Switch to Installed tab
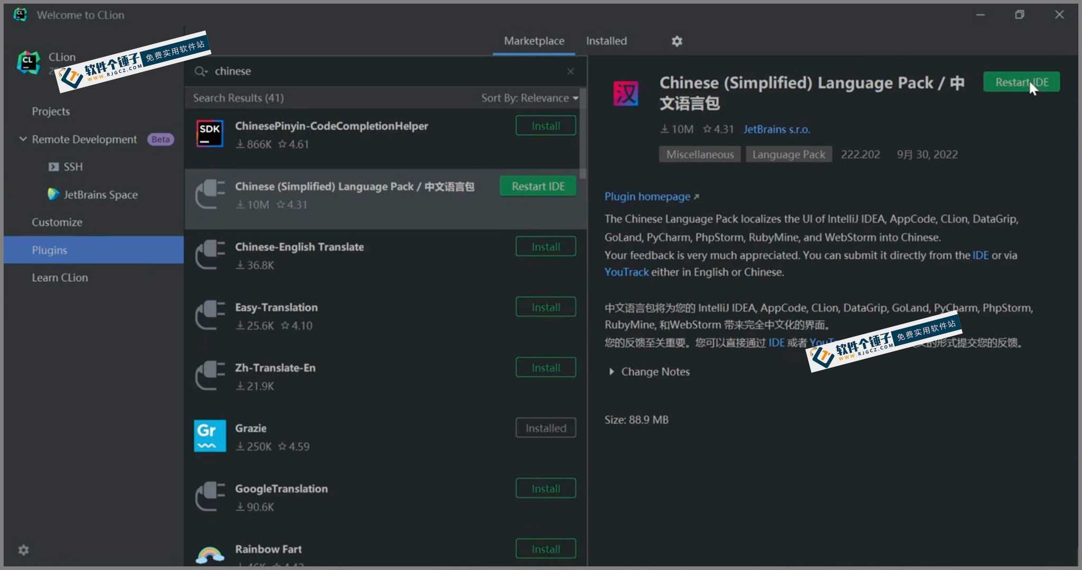 [x=606, y=41]
